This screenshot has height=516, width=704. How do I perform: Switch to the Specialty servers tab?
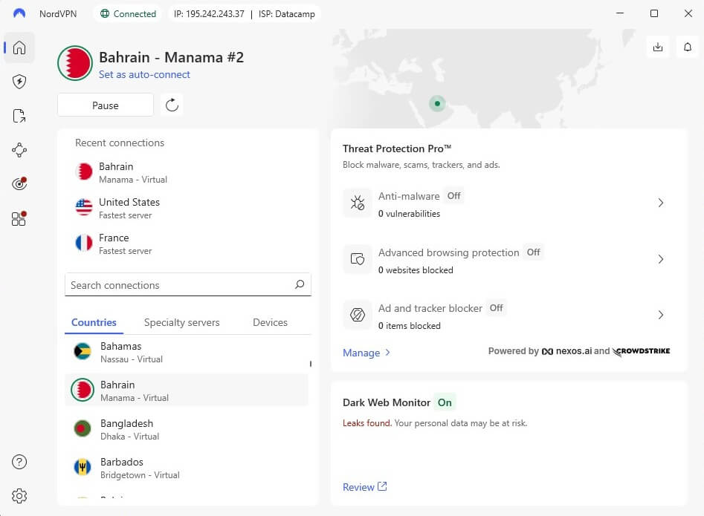tap(181, 322)
